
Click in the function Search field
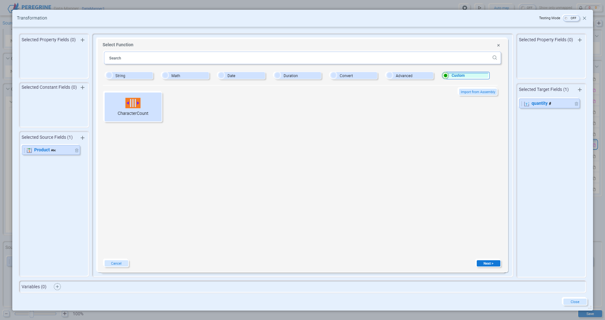pos(302,58)
